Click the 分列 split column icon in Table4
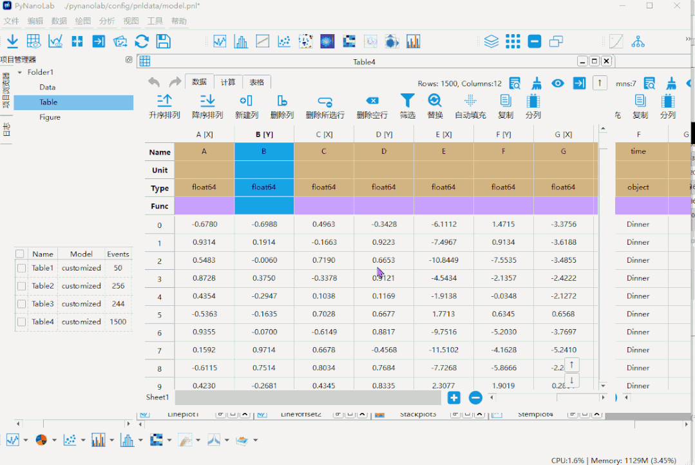The height and width of the screenshot is (465, 695). (x=533, y=107)
